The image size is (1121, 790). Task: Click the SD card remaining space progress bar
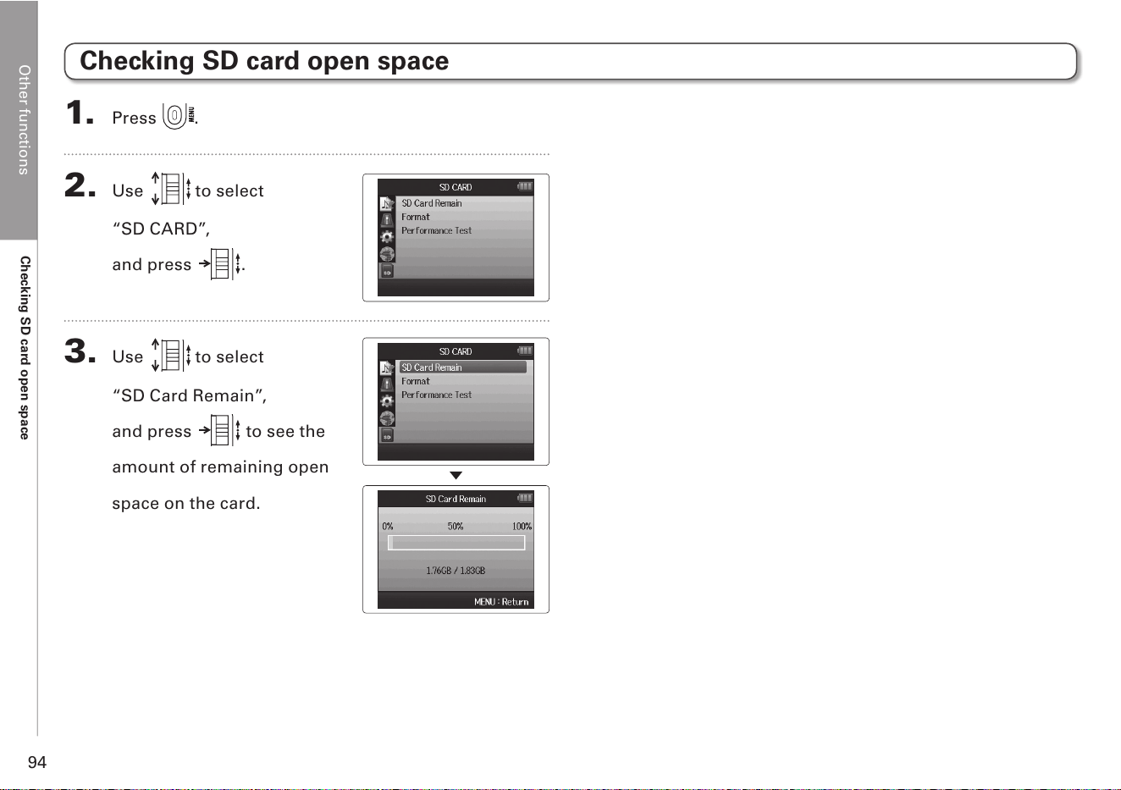[456, 543]
